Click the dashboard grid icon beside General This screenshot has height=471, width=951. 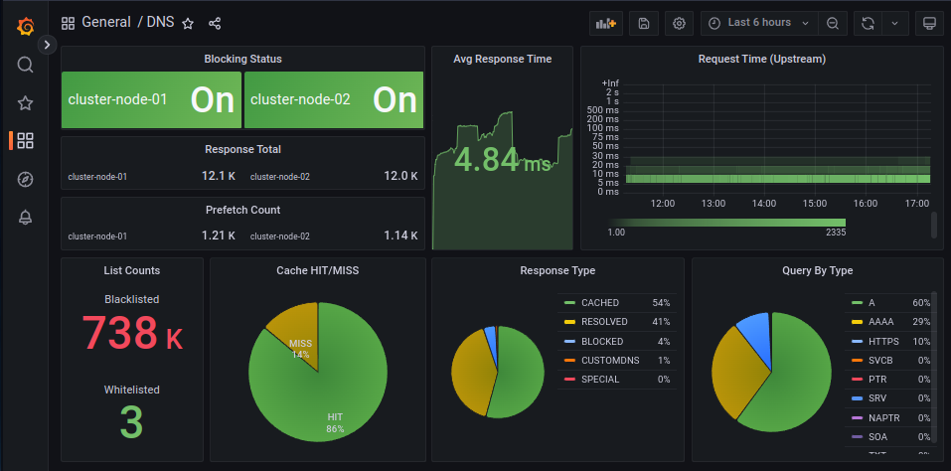point(68,23)
